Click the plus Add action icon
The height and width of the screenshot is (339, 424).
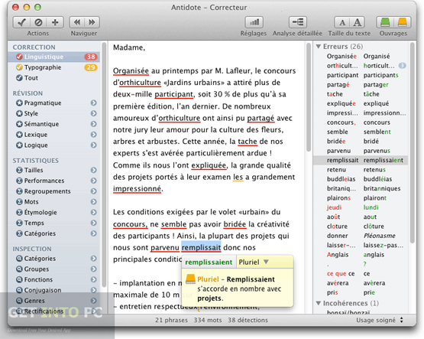[x=55, y=22]
